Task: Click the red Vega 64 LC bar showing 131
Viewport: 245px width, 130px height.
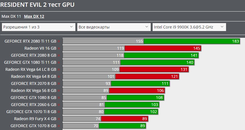Action: pos(154,69)
